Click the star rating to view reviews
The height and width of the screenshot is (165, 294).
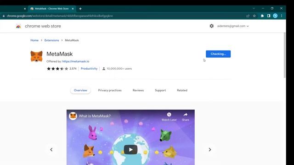[57, 69]
